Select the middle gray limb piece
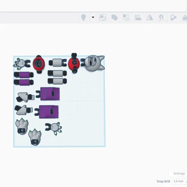The image size is (187, 187). (57, 73)
